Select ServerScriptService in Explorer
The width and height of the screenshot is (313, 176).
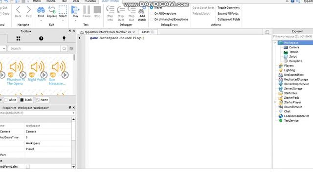point(296,84)
